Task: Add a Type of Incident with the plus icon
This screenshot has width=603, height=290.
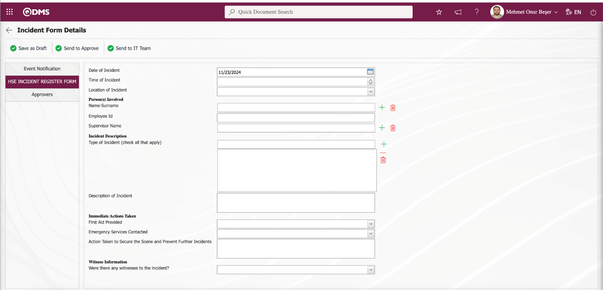Action: (x=384, y=144)
